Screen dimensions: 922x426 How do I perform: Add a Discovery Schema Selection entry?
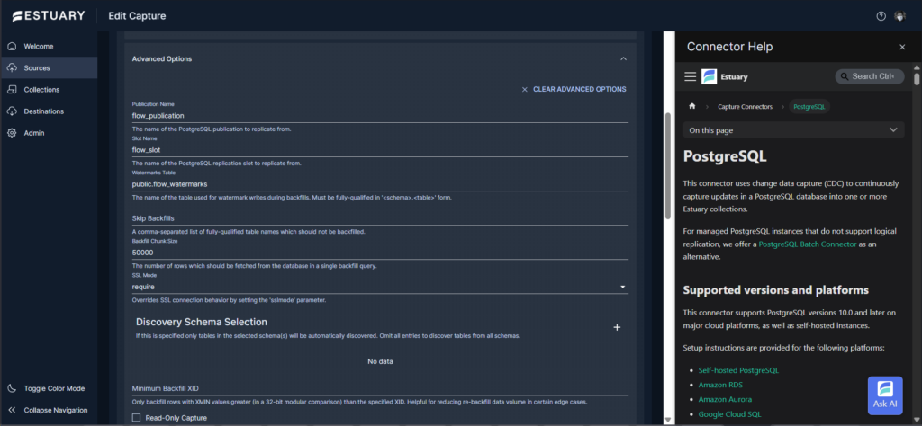(x=617, y=327)
